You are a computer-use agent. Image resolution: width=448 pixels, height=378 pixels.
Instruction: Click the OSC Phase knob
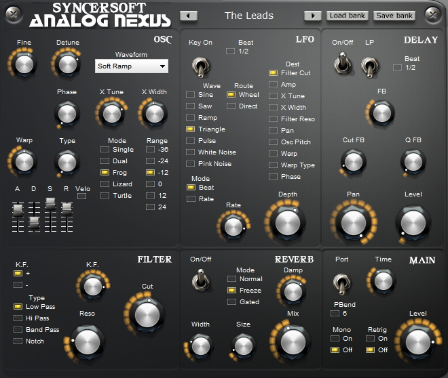tap(67, 114)
